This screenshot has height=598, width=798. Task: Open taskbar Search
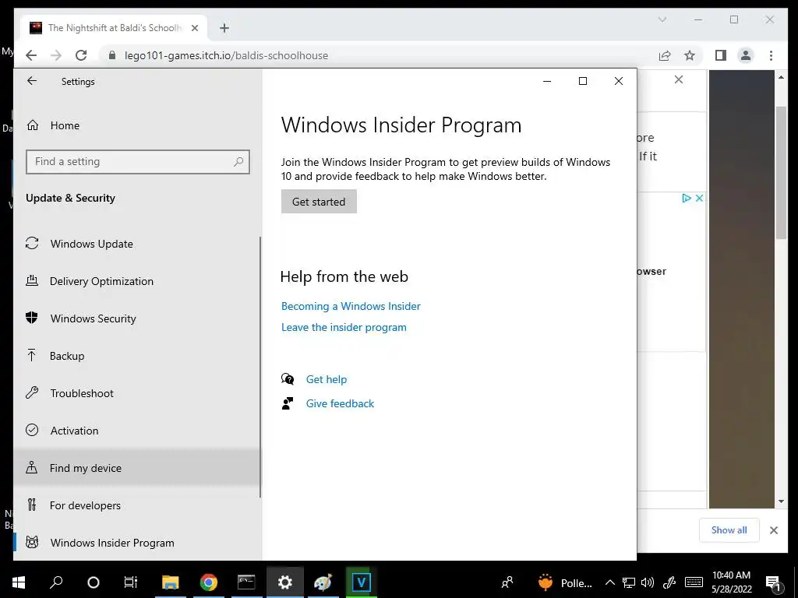[56, 582]
